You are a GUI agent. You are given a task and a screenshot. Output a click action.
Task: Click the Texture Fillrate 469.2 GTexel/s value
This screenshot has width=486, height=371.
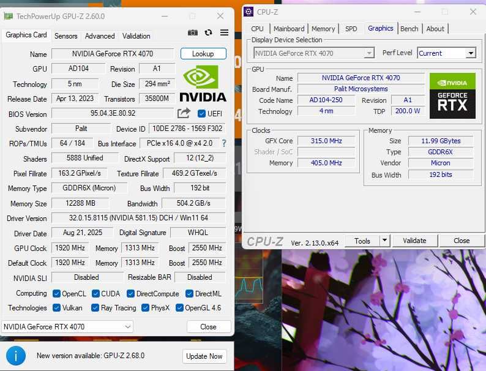click(194, 173)
